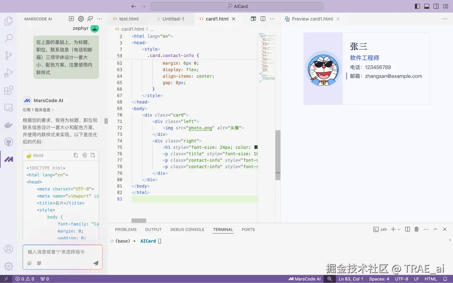453x283 pixels.
Task: Open the Accounts menu icon
Action: [8, 249]
